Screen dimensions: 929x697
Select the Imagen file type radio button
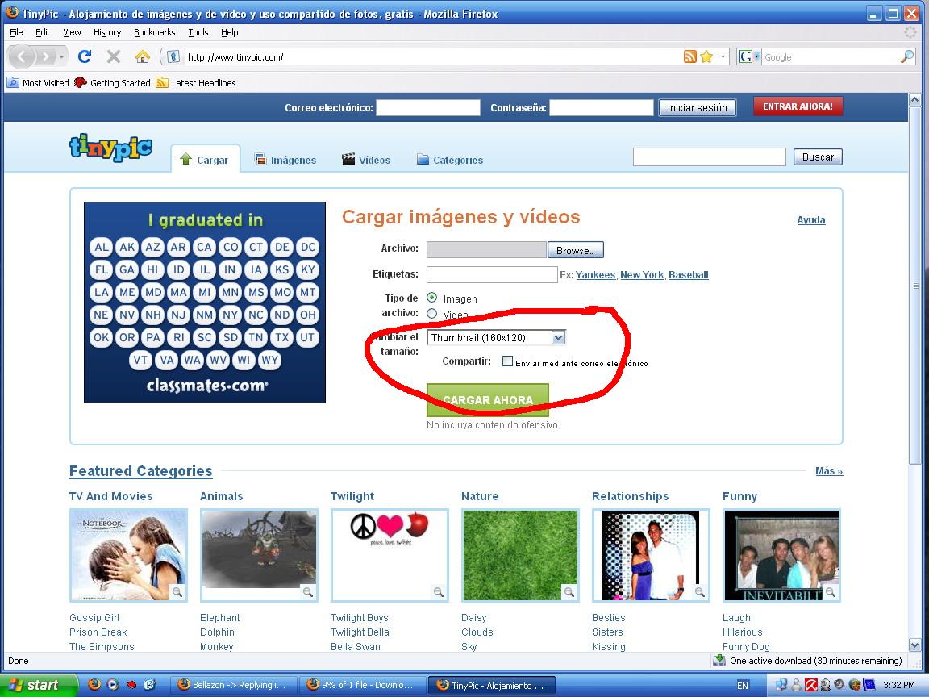432,298
